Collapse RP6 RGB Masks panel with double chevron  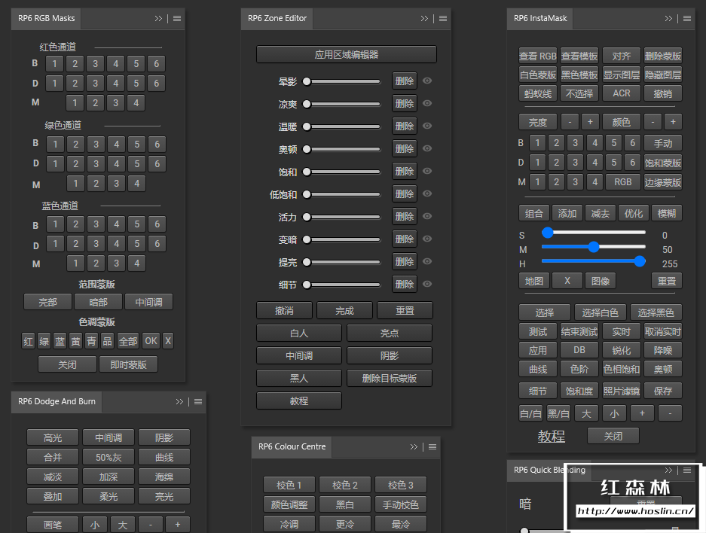pos(158,18)
